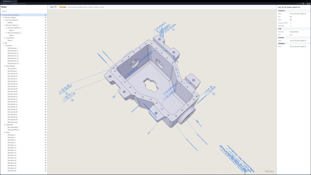Click the eye icon for Test Case 2 Baseline_2_1

coord(46,28)
